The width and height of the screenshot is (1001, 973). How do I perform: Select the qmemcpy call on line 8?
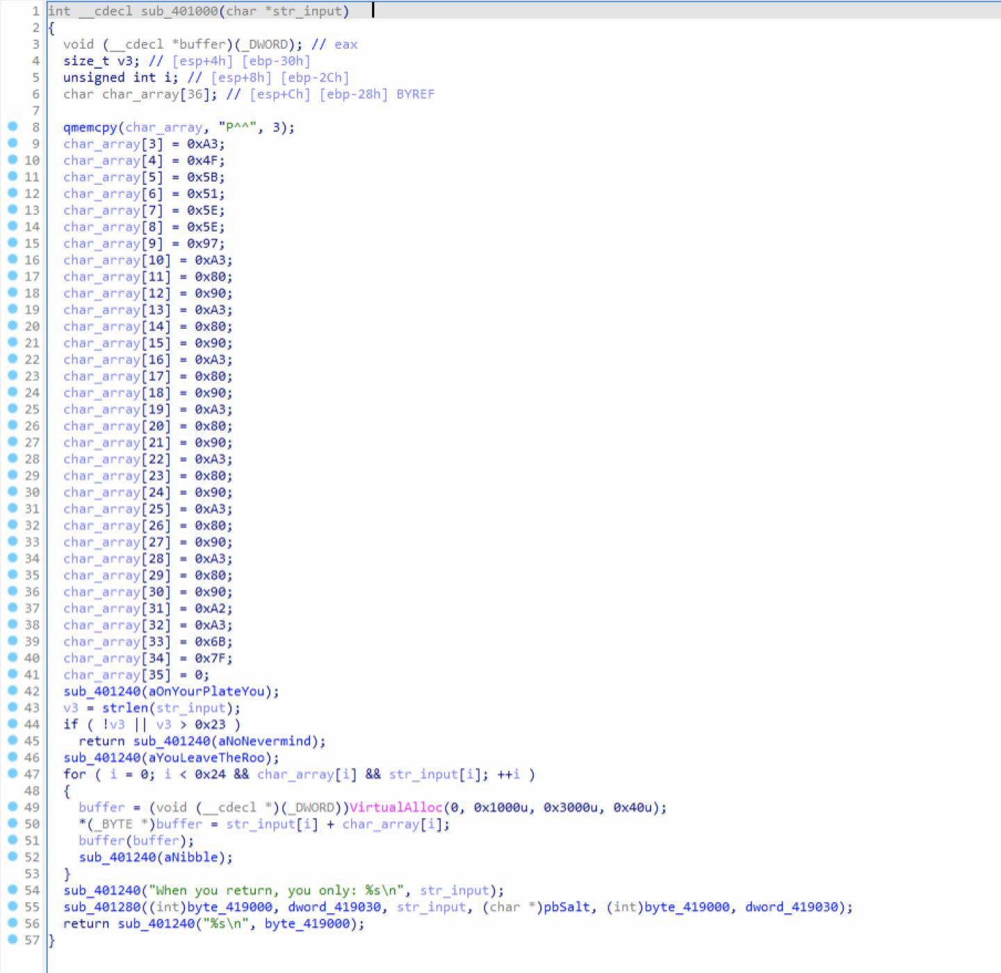tap(90, 127)
